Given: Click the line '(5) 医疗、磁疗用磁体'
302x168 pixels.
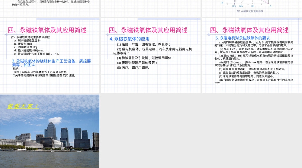Looking at the screenshot, I should tap(133, 68).
